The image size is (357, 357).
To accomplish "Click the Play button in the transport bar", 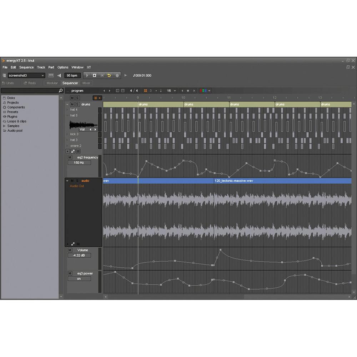I will point(87,75).
